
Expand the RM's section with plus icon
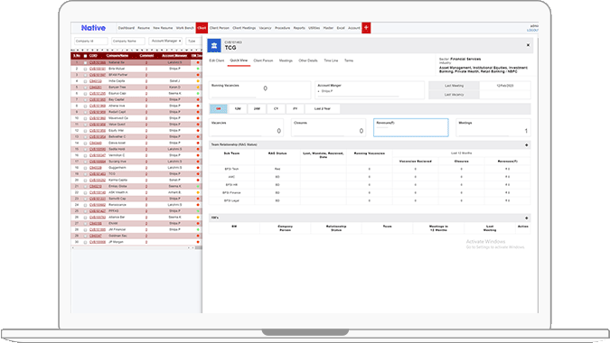click(x=526, y=218)
